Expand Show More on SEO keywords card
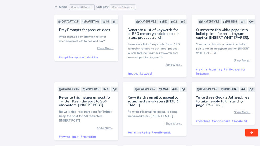The width and height of the screenshot is (260, 146). (x=173, y=65)
